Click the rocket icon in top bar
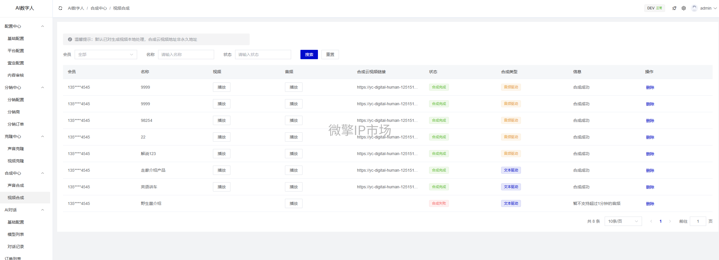719x260 pixels. [x=674, y=8]
